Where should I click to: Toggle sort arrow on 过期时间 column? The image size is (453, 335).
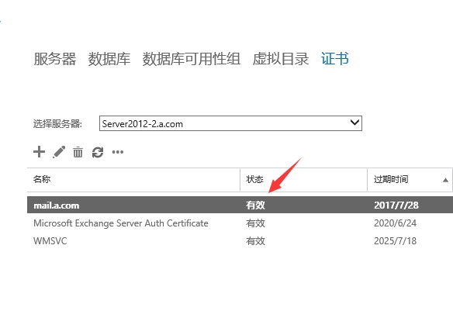pos(445,180)
